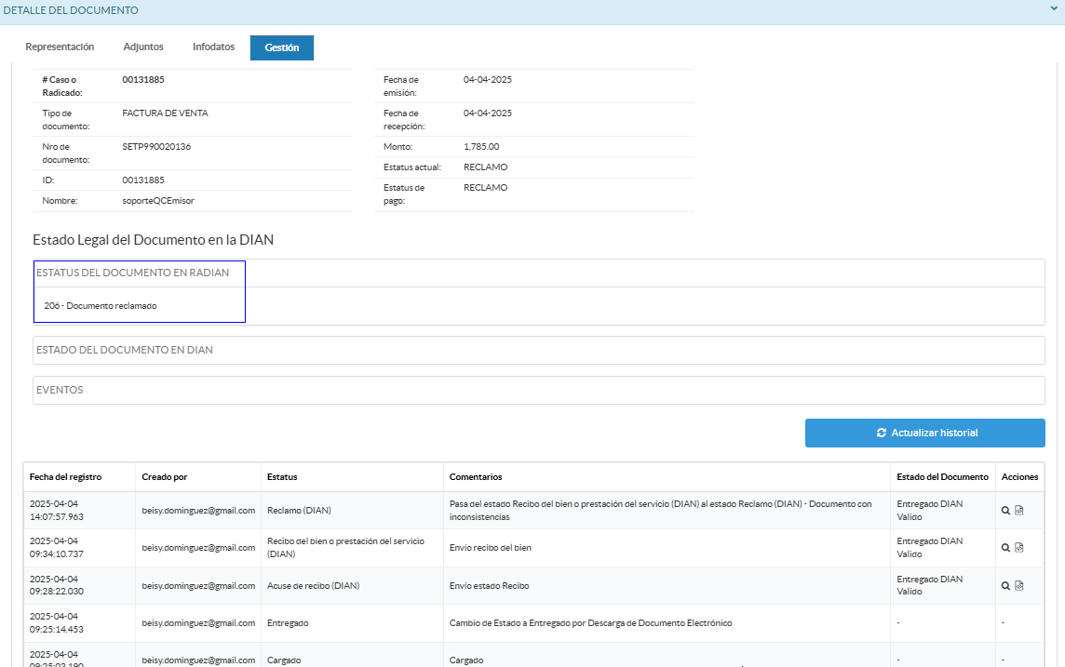Open XML file icon in Reclamo (DIAN) row
This screenshot has height=667, width=1065.
coord(1019,511)
